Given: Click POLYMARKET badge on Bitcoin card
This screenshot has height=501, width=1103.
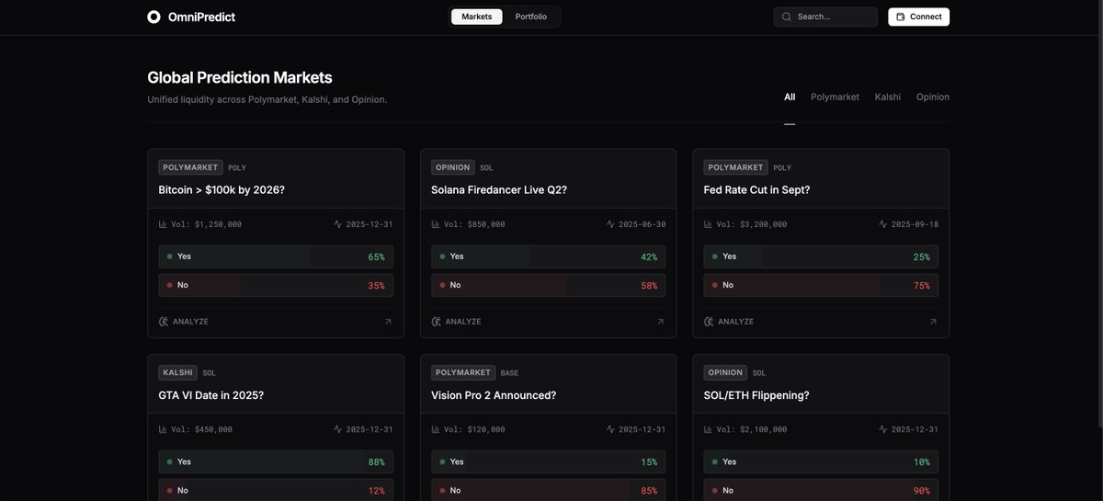Looking at the screenshot, I should coord(191,167).
